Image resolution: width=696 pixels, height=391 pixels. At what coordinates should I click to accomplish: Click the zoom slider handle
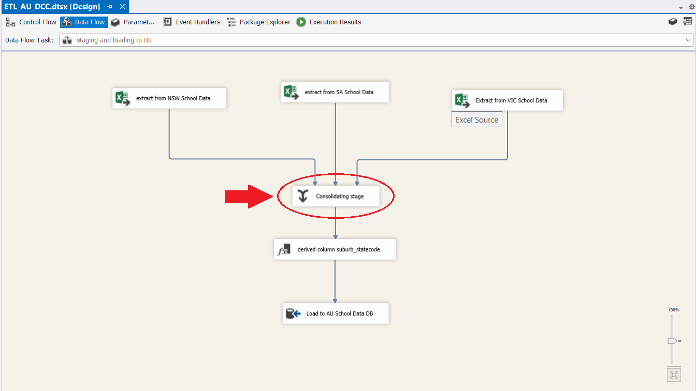[x=672, y=341]
